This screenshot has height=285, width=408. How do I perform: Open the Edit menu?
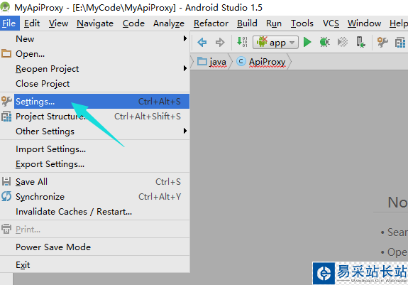tap(32, 23)
